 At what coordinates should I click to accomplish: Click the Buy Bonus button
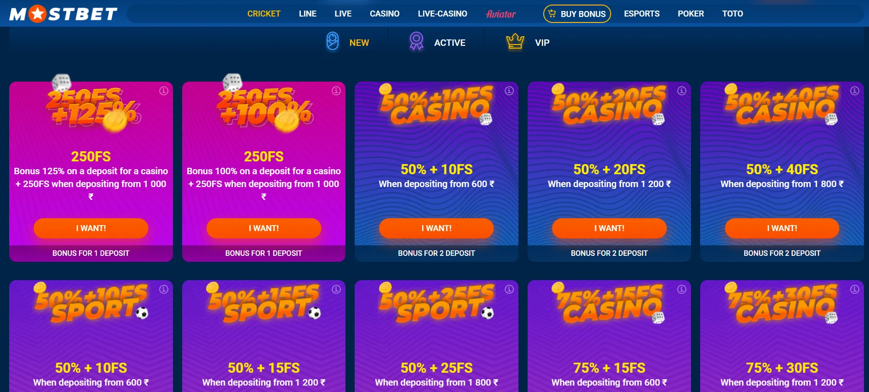pyautogui.click(x=577, y=14)
